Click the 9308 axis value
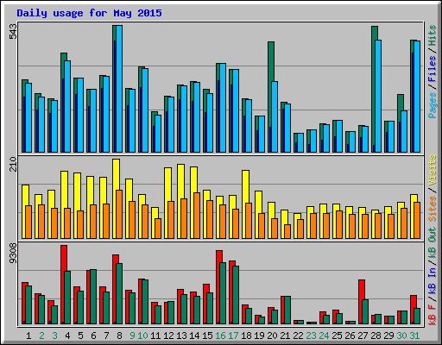The image size is (442, 345). pos(13,254)
